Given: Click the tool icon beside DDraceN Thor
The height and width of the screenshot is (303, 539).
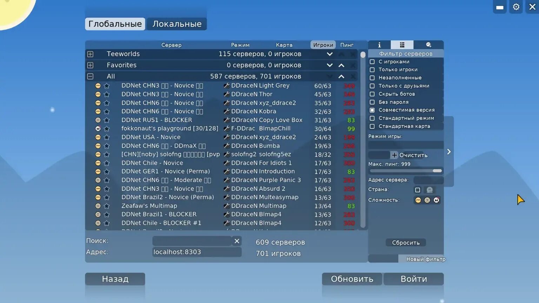Looking at the screenshot, I should pos(227,94).
